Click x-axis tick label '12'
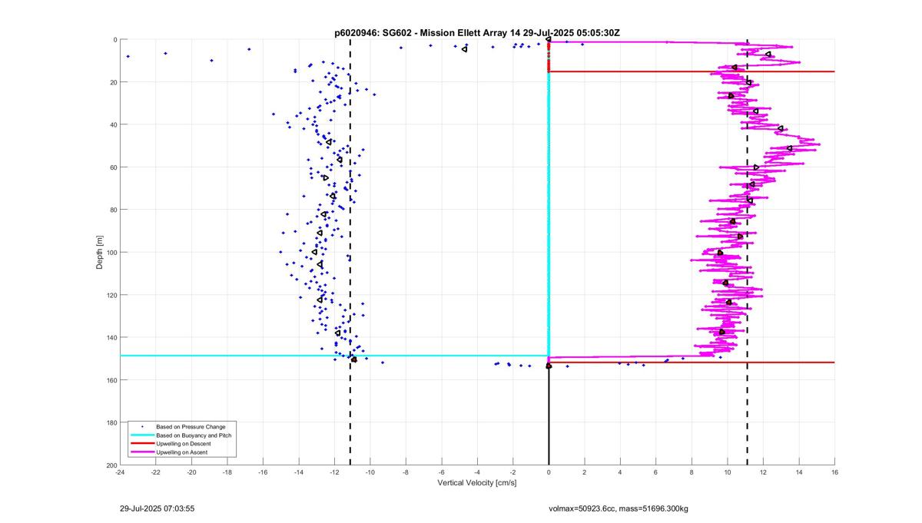Image resolution: width=922 pixels, height=523 pixels. coord(763,473)
